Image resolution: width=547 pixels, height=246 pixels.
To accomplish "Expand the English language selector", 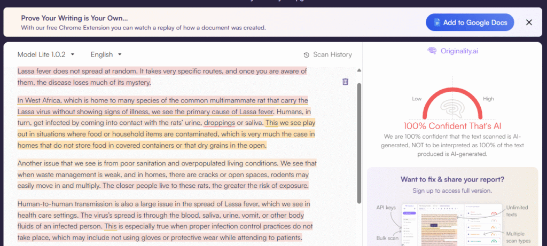I will 106,54.
